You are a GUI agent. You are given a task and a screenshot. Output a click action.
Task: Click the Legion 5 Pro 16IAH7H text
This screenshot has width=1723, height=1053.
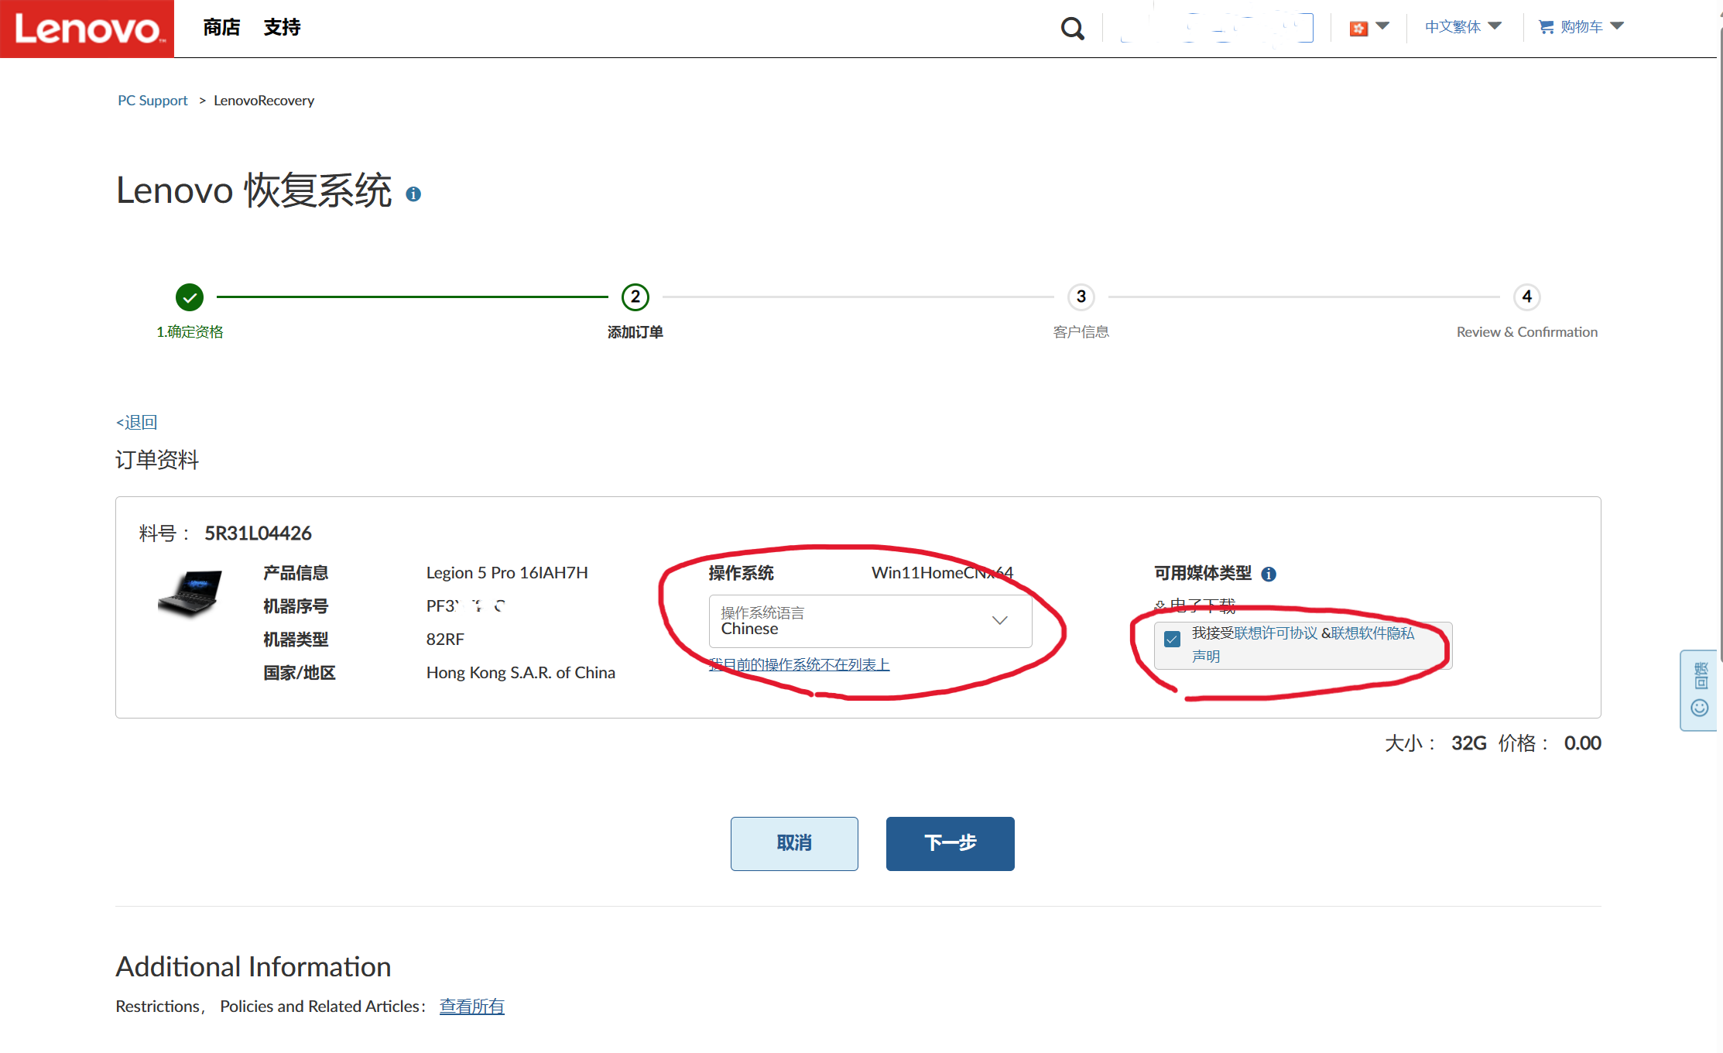pos(507,573)
